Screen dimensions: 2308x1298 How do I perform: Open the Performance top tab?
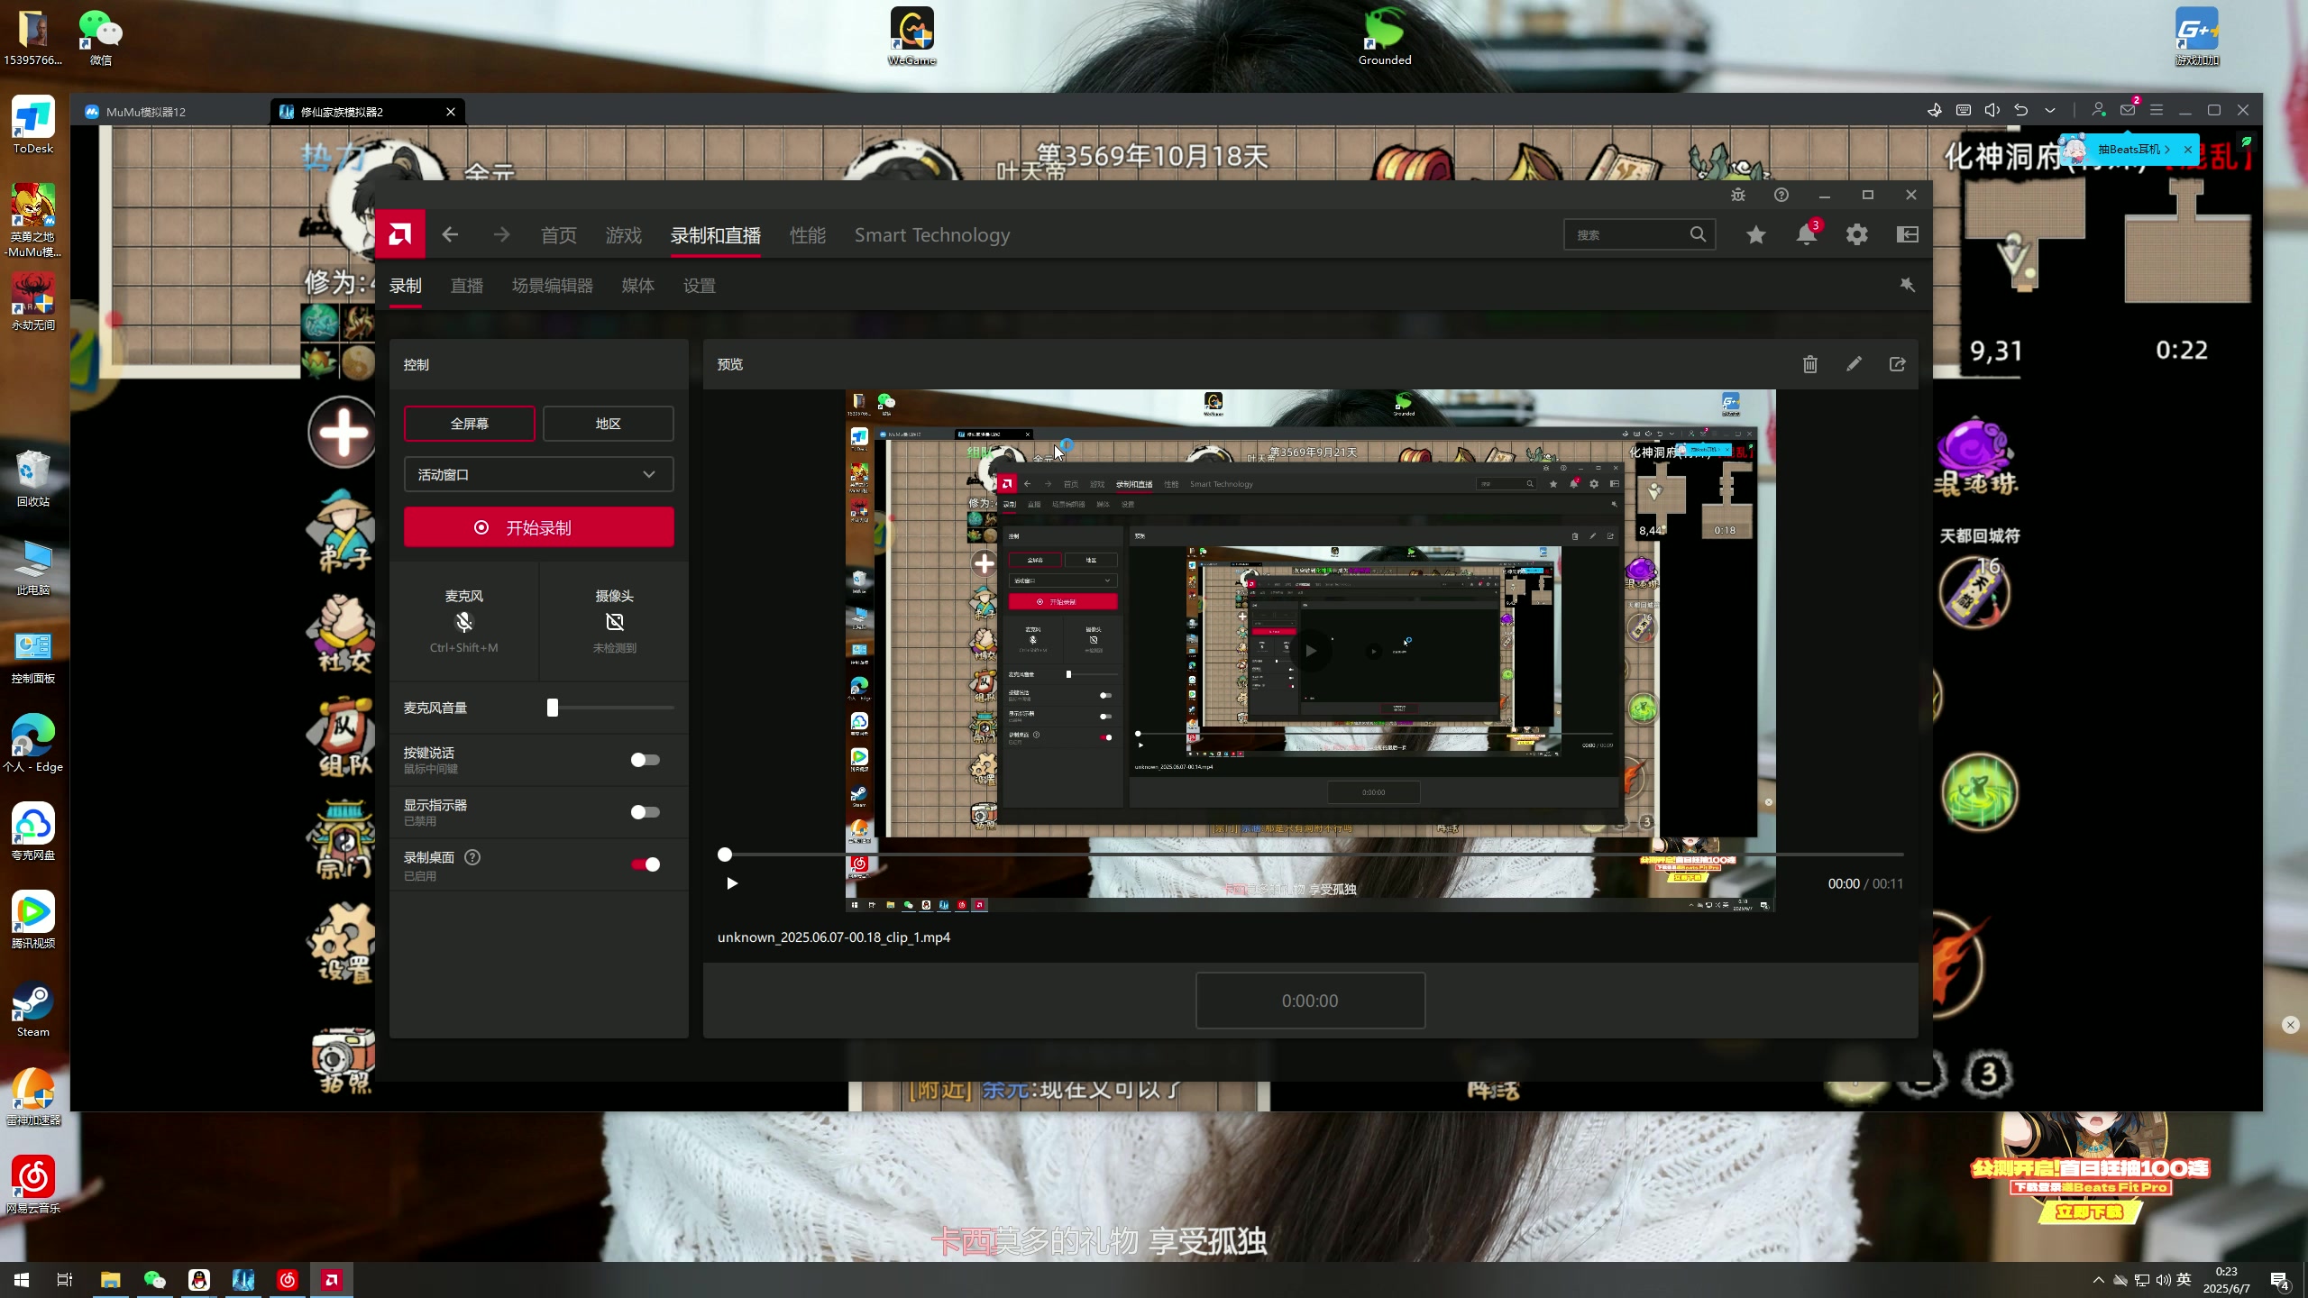tap(807, 235)
